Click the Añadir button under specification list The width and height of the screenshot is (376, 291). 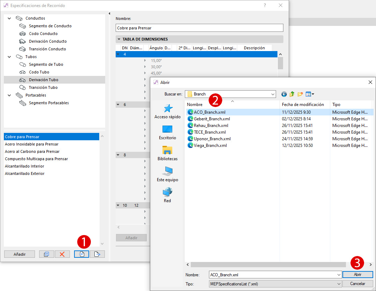pyautogui.click(x=20, y=254)
